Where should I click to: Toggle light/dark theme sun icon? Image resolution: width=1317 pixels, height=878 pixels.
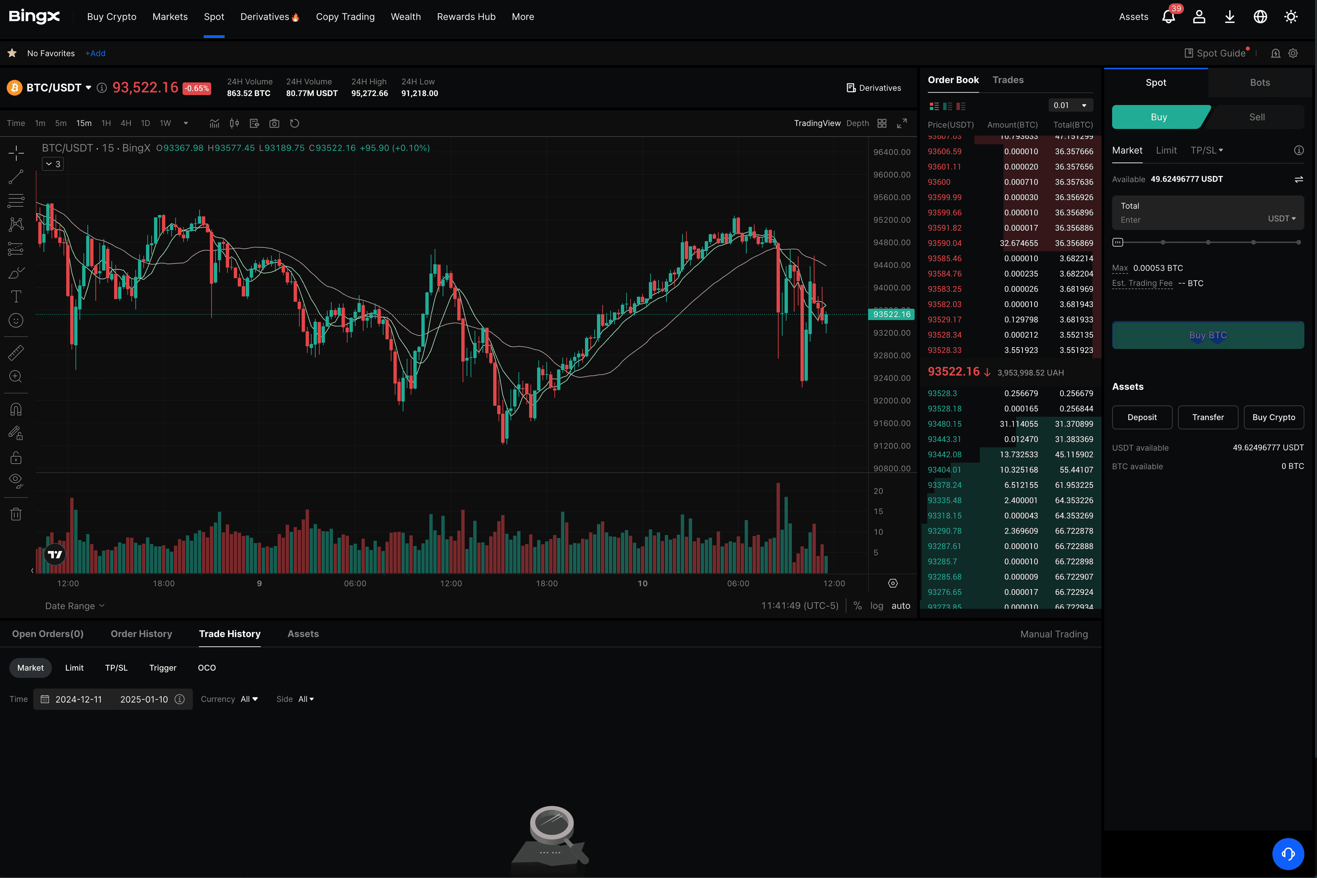(1291, 17)
